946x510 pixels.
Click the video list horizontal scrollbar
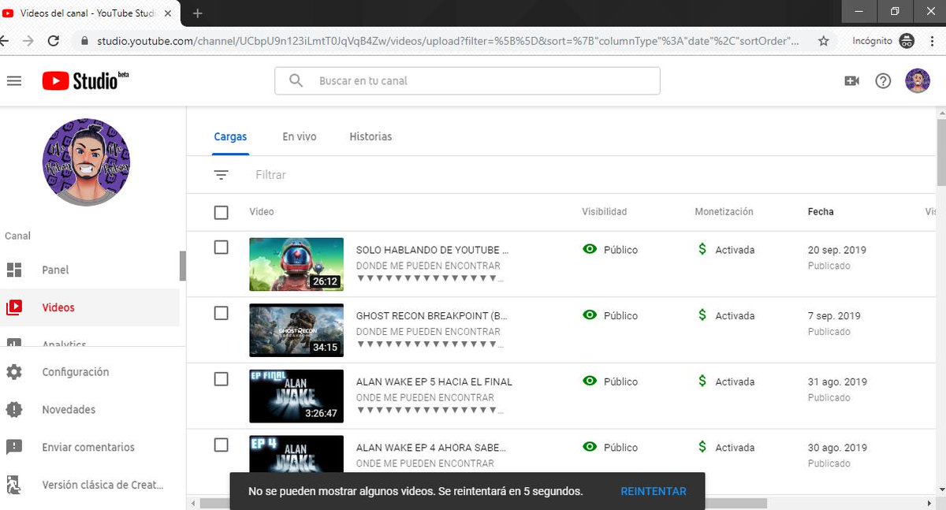(x=483, y=503)
